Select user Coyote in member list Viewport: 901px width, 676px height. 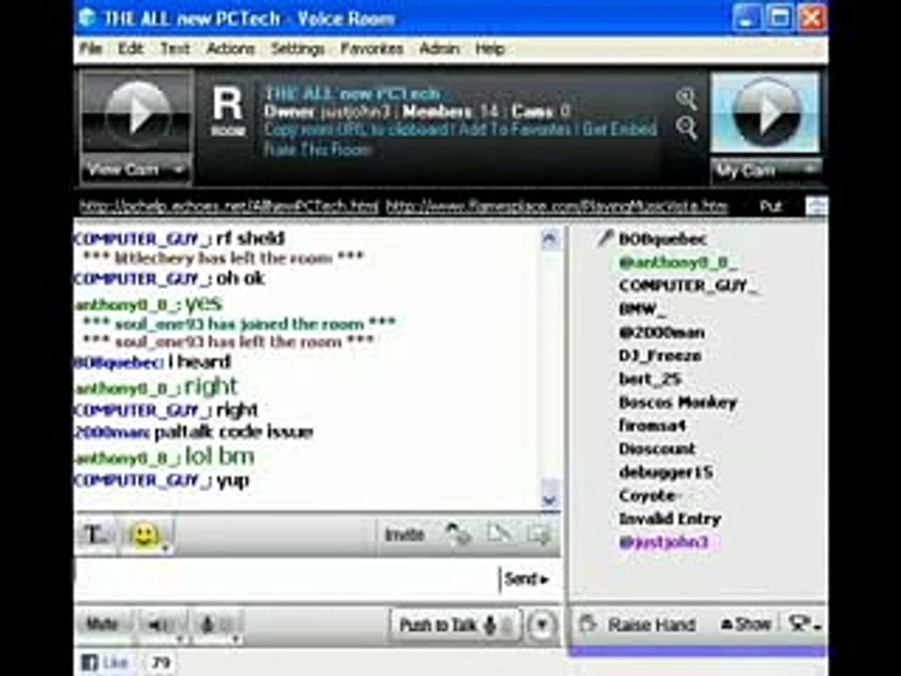click(x=649, y=495)
